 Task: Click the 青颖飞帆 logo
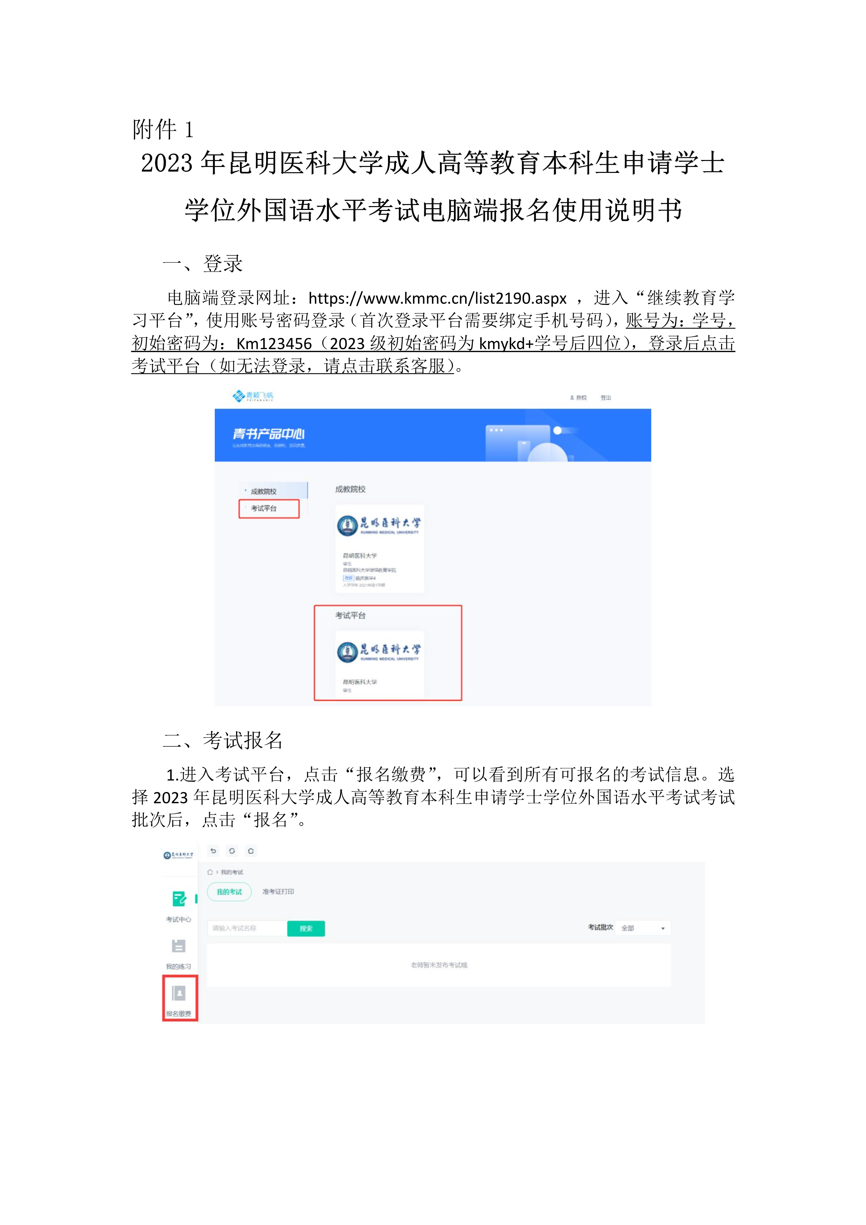click(253, 396)
